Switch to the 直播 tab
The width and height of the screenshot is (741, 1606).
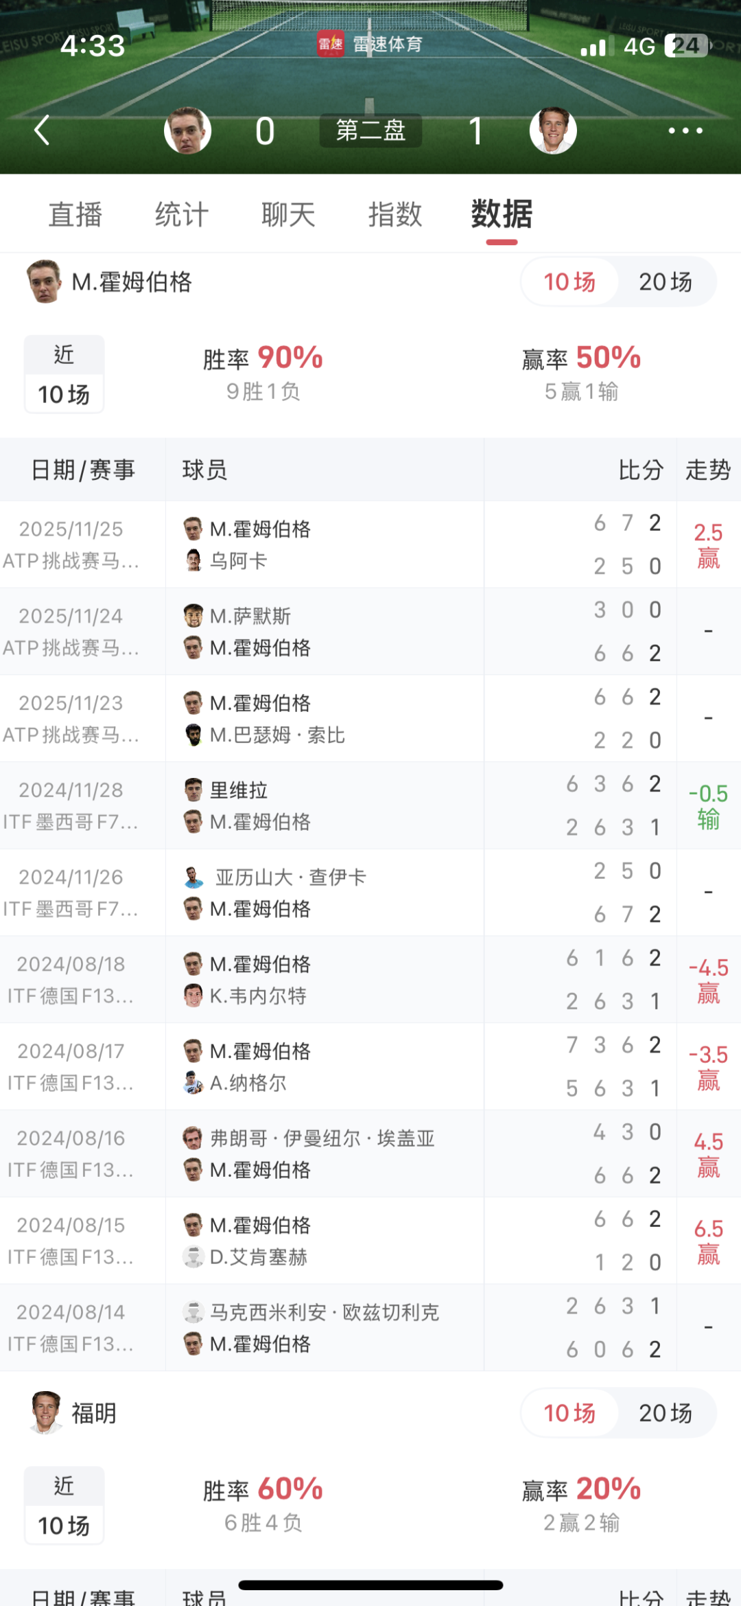coord(75,214)
